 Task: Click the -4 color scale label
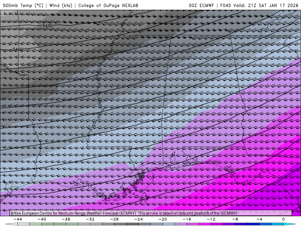click(260, 219)
